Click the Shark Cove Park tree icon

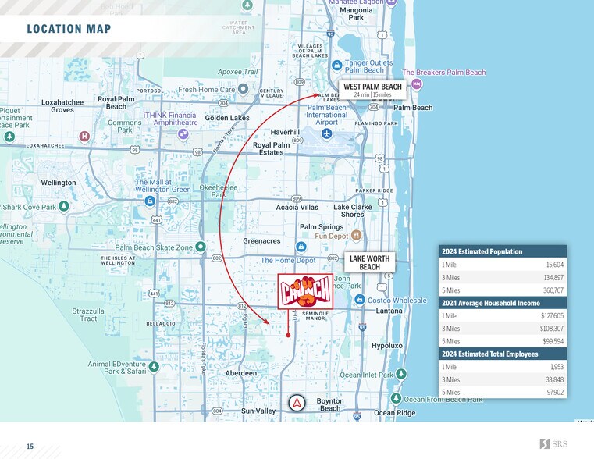tap(64, 206)
